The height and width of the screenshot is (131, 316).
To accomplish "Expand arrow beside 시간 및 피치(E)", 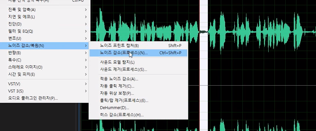I will click(x=86, y=74).
